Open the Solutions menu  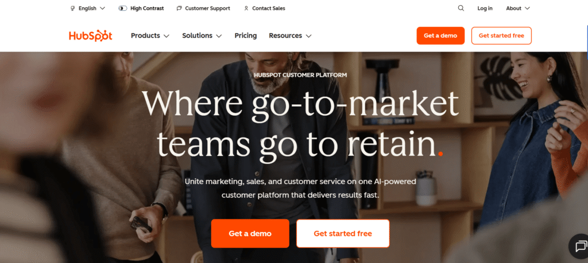pos(202,36)
